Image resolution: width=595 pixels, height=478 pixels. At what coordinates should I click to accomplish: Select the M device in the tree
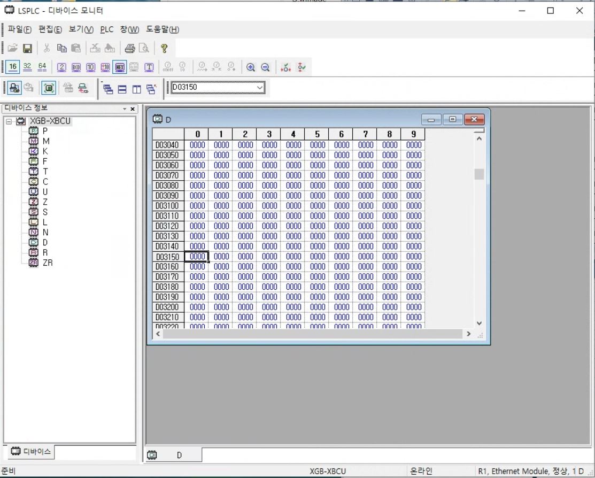pyautogui.click(x=45, y=141)
